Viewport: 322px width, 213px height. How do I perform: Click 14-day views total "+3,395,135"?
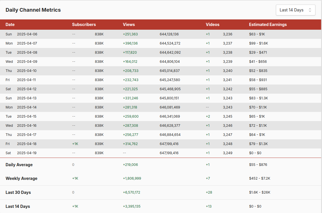[132, 206]
